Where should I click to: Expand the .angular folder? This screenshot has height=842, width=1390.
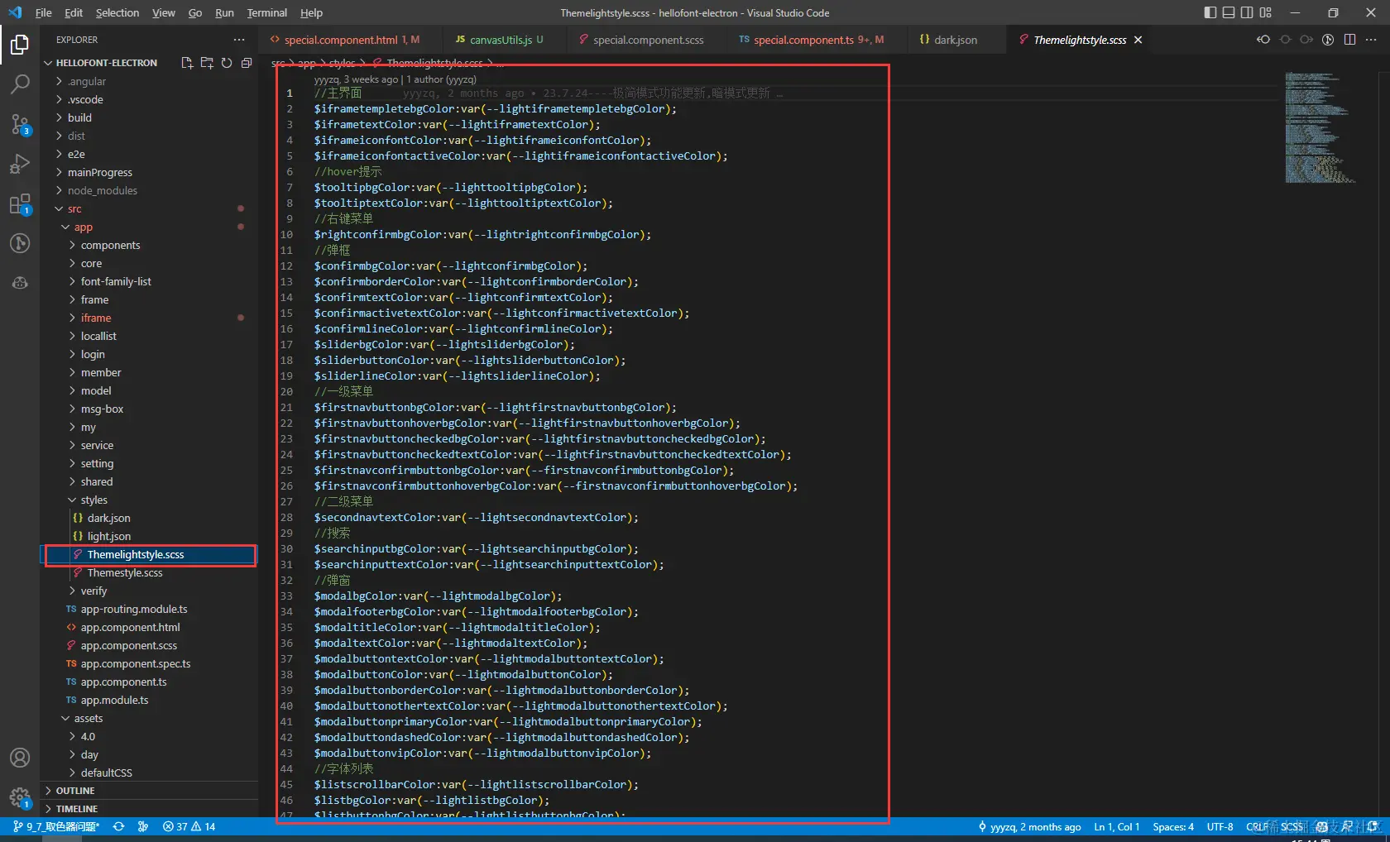(x=60, y=81)
